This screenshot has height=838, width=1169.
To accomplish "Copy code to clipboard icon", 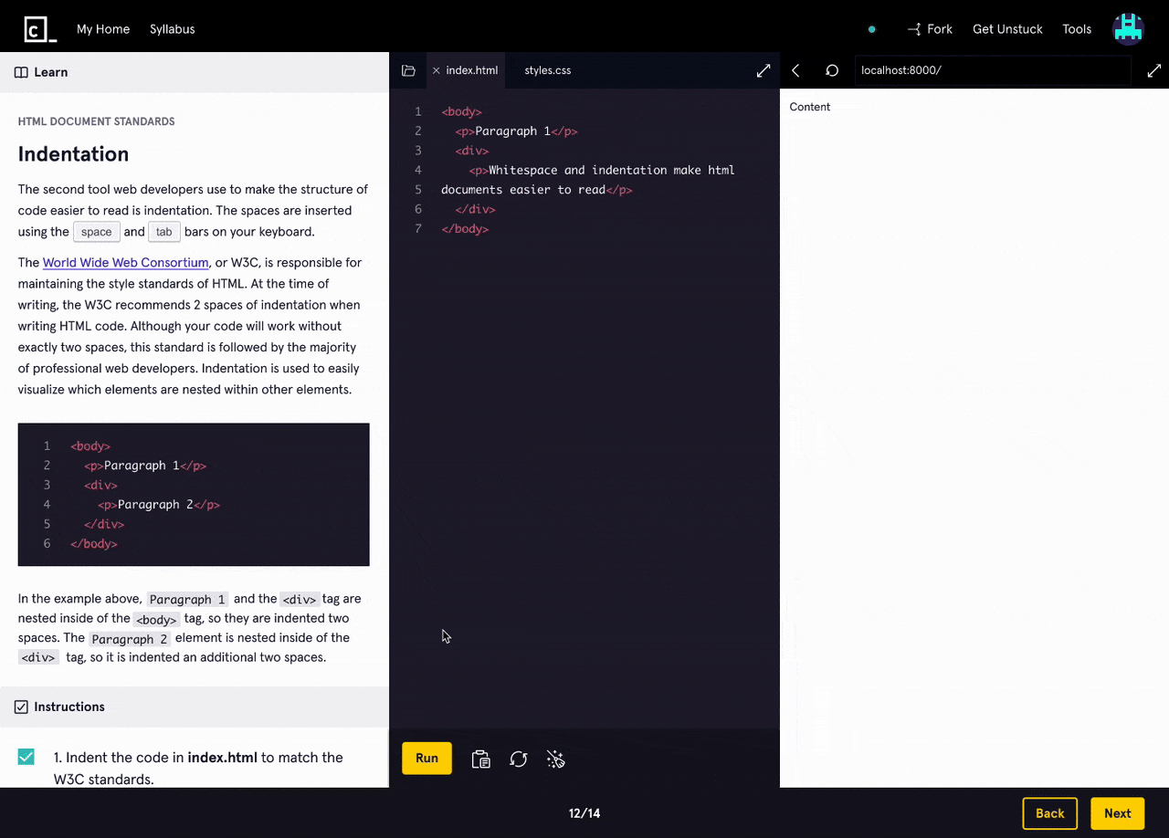I will pos(480,759).
